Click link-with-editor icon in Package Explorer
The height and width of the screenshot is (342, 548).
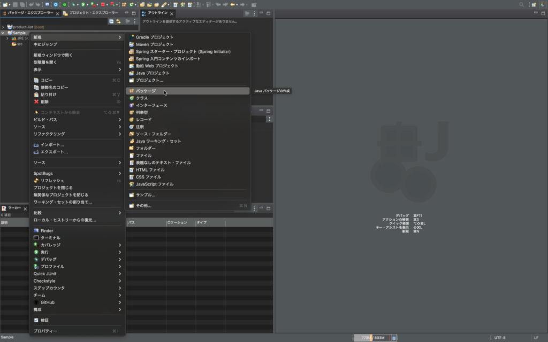click(x=118, y=21)
